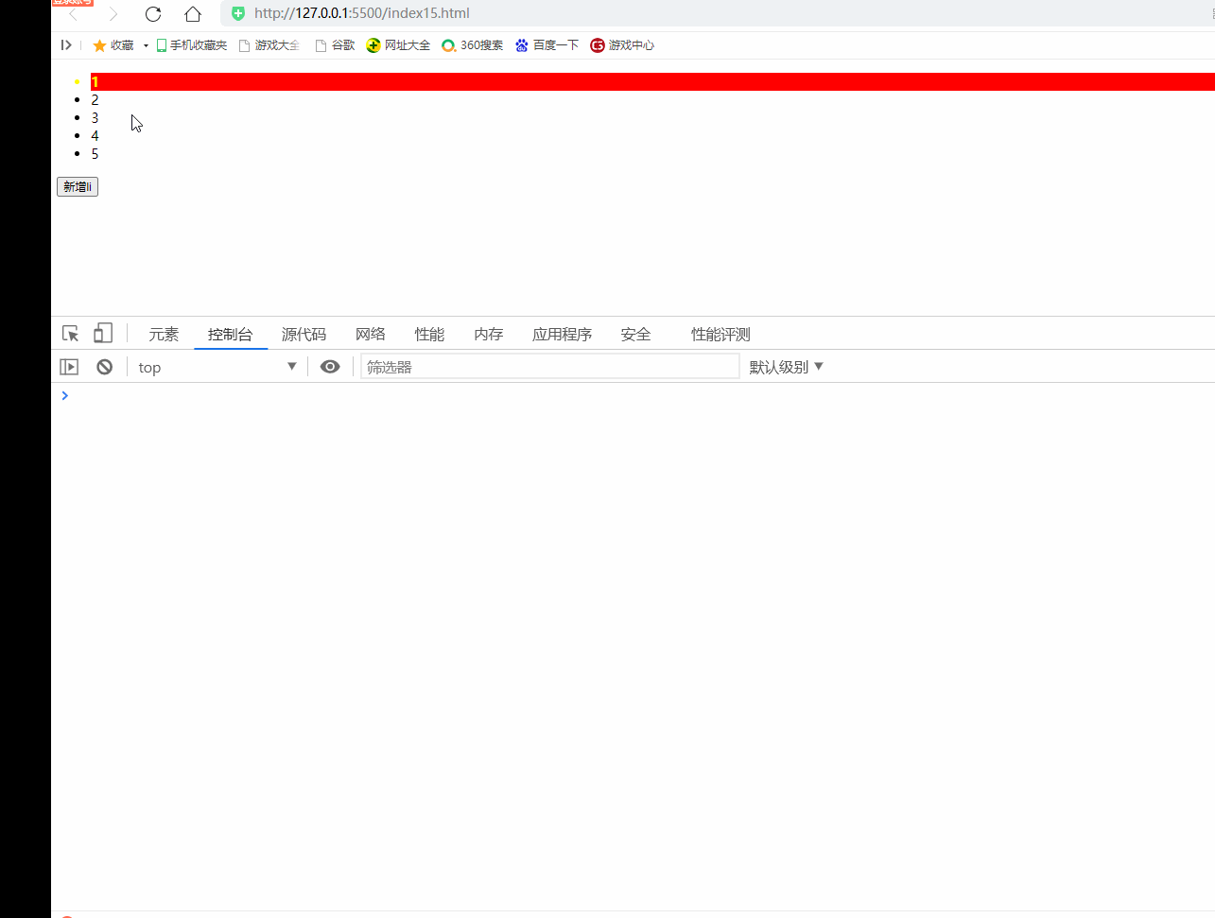Click the browser home icon
The width and height of the screenshot is (1215, 918).
point(193,13)
